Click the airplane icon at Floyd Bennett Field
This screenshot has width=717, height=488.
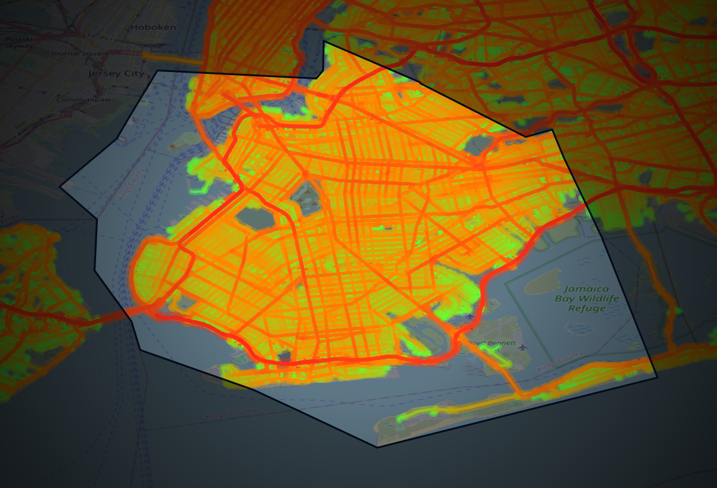tap(523, 348)
